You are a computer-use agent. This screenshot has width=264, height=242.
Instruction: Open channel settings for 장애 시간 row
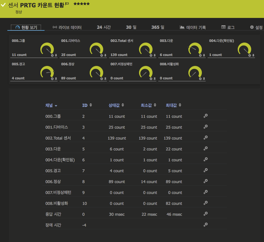206,224
